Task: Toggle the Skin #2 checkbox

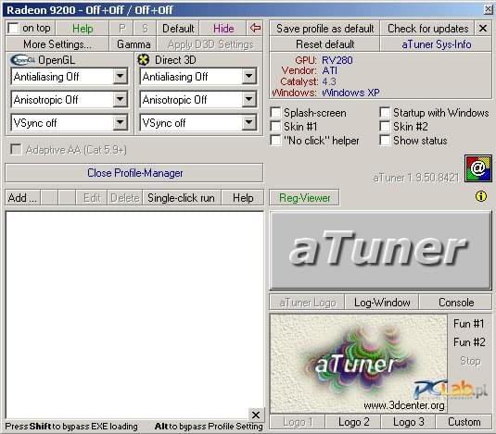Action: tap(385, 127)
